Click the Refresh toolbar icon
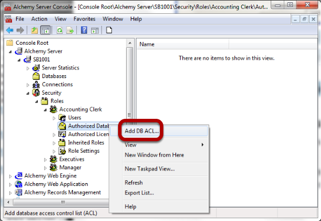The width and height of the screenshot is (321, 221). pyautogui.click(x=60, y=30)
